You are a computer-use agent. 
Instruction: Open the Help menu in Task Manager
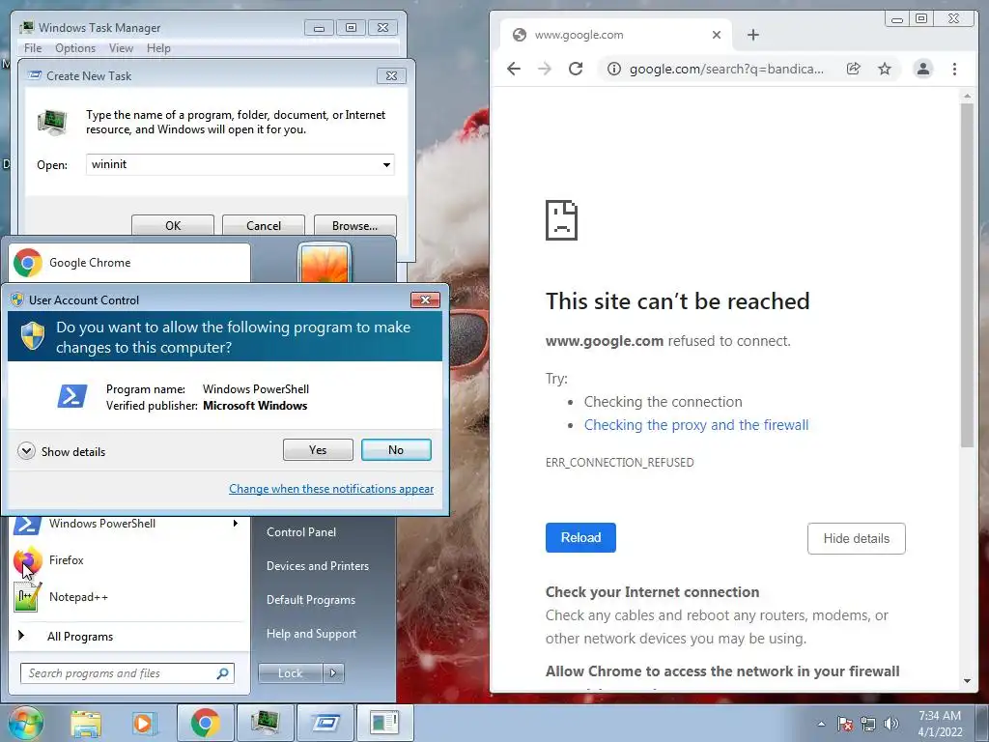tap(158, 48)
